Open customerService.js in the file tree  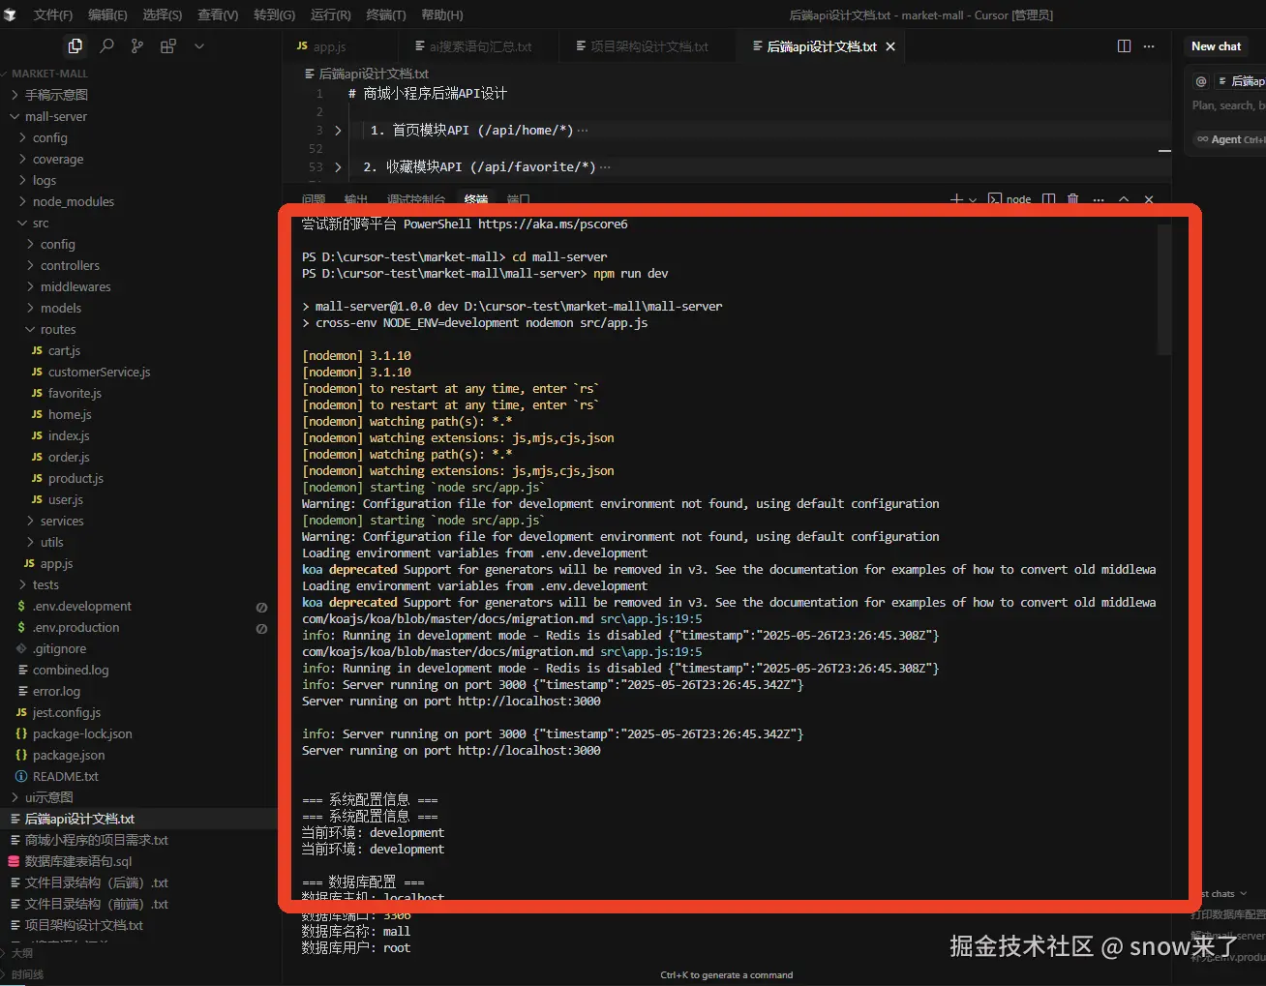pos(100,373)
